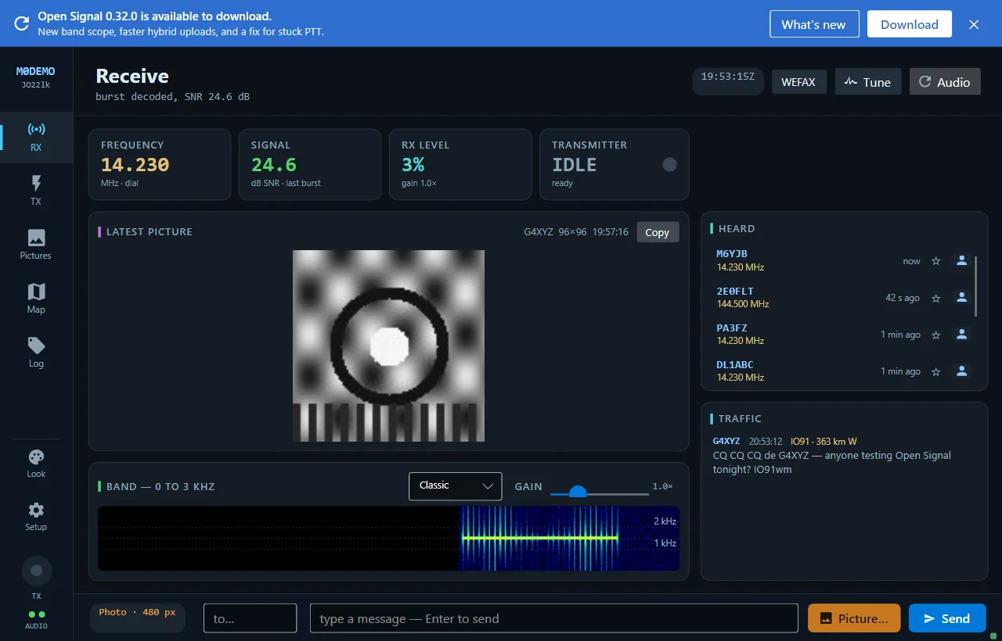Open the Setup gear

click(x=36, y=517)
